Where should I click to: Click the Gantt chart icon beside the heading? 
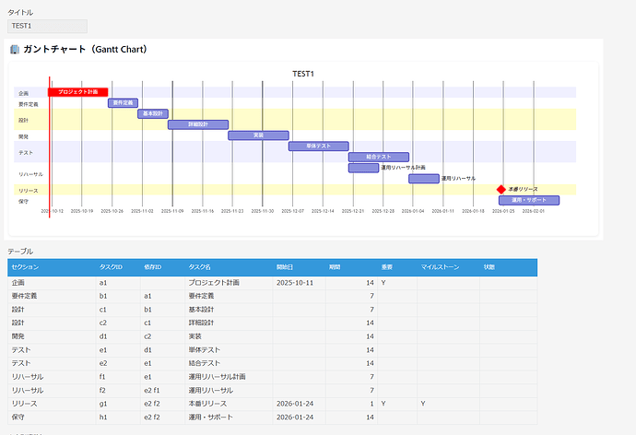click(x=15, y=49)
